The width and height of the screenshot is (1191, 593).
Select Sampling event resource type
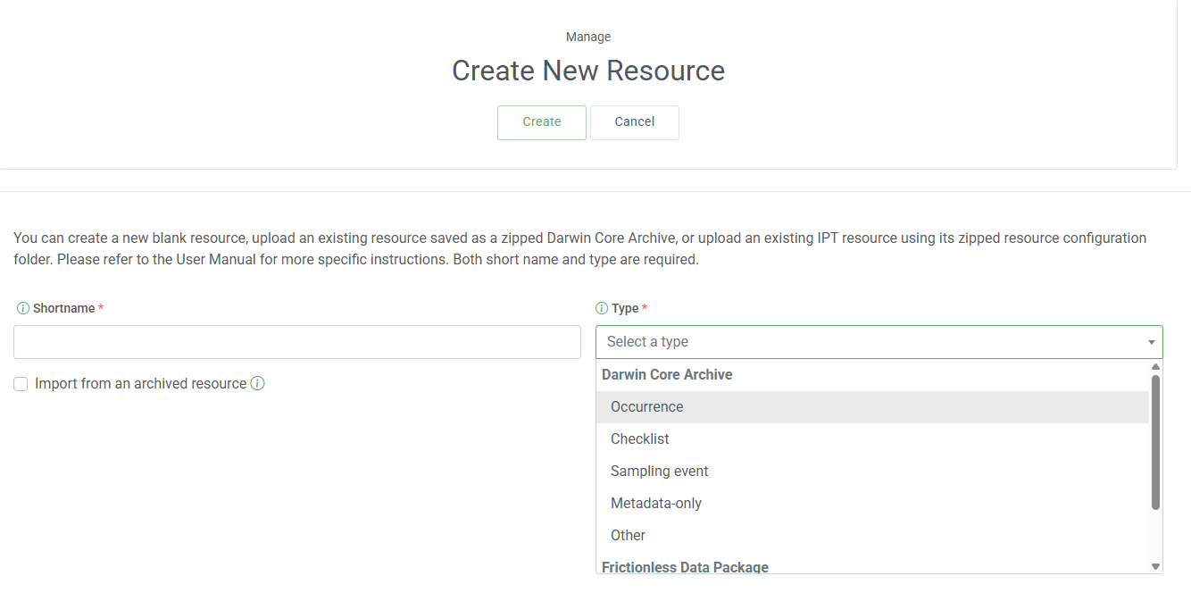tap(659, 471)
